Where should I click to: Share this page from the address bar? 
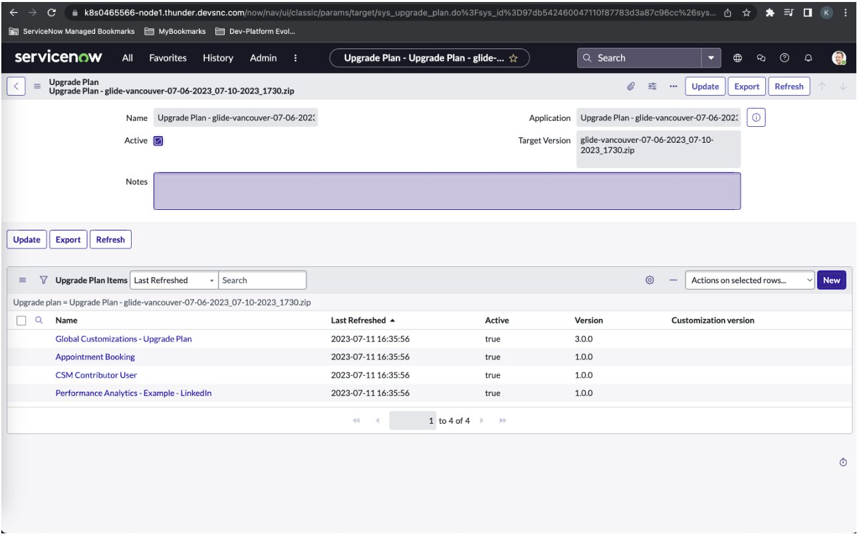click(728, 13)
